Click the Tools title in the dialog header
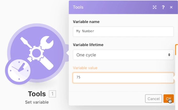Screen dimensions: 178x110 tap(78, 7)
